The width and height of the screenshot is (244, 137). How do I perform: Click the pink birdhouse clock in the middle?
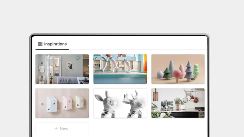pos(67,103)
